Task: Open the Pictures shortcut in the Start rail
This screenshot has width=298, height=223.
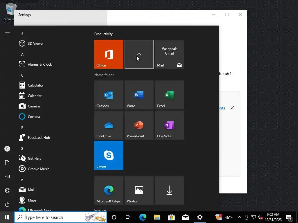Action: pyautogui.click(x=7, y=177)
